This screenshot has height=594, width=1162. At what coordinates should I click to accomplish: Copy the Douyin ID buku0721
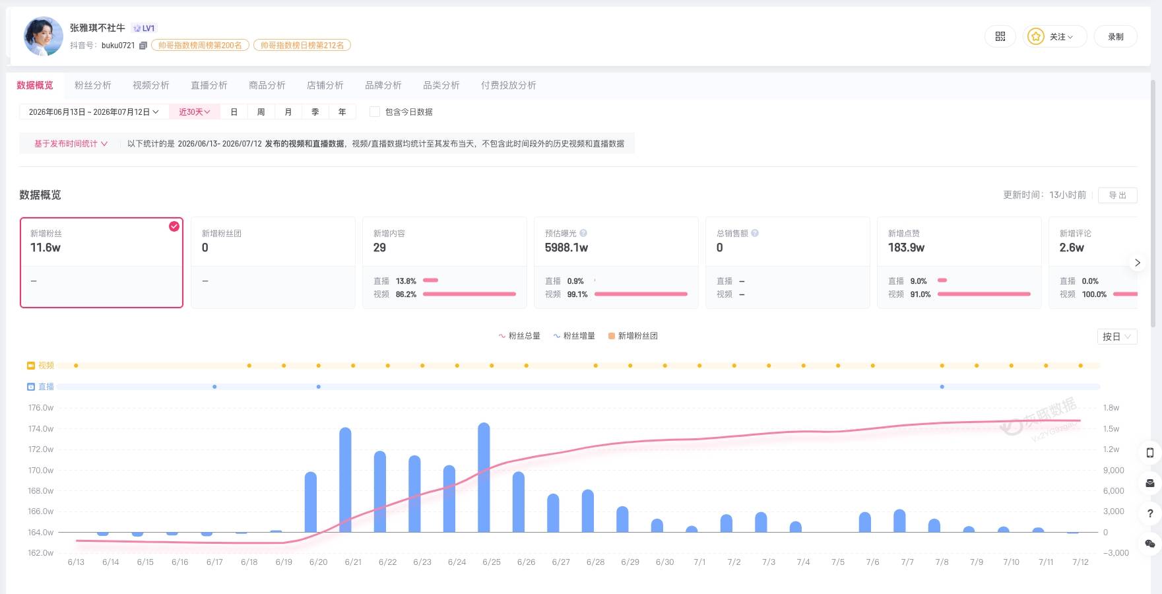point(143,46)
